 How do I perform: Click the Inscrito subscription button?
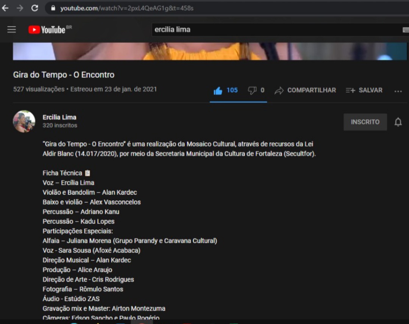pyautogui.click(x=365, y=122)
